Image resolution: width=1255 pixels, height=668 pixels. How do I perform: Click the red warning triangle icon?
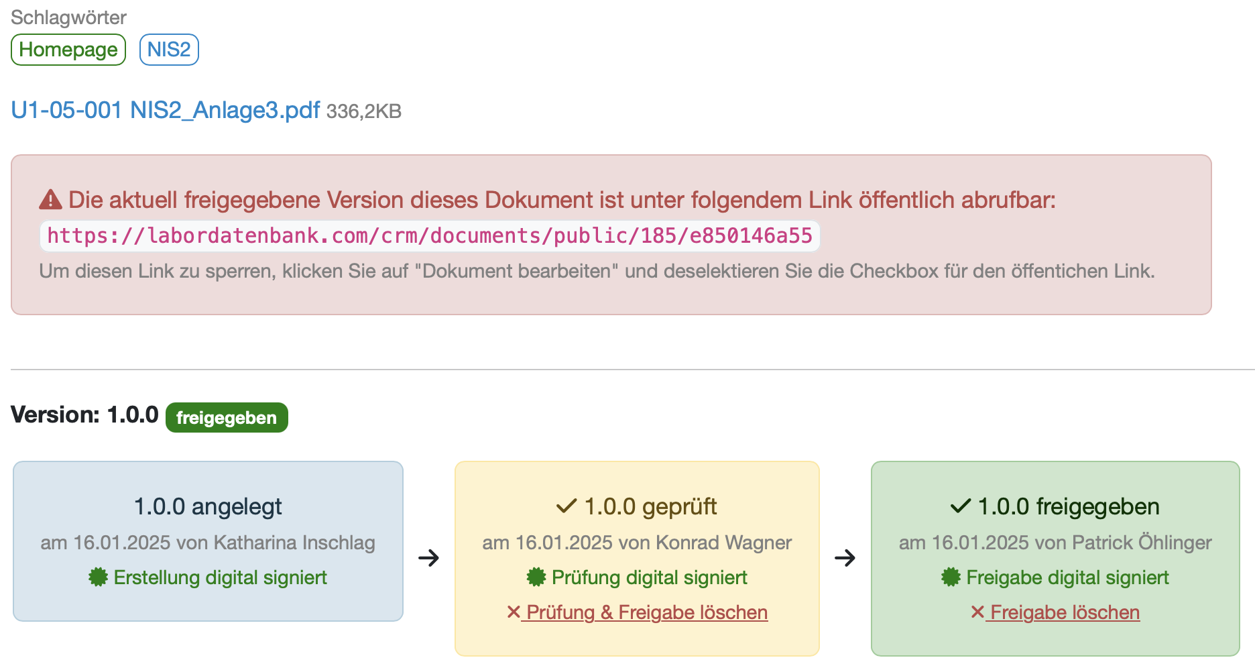[x=50, y=200]
